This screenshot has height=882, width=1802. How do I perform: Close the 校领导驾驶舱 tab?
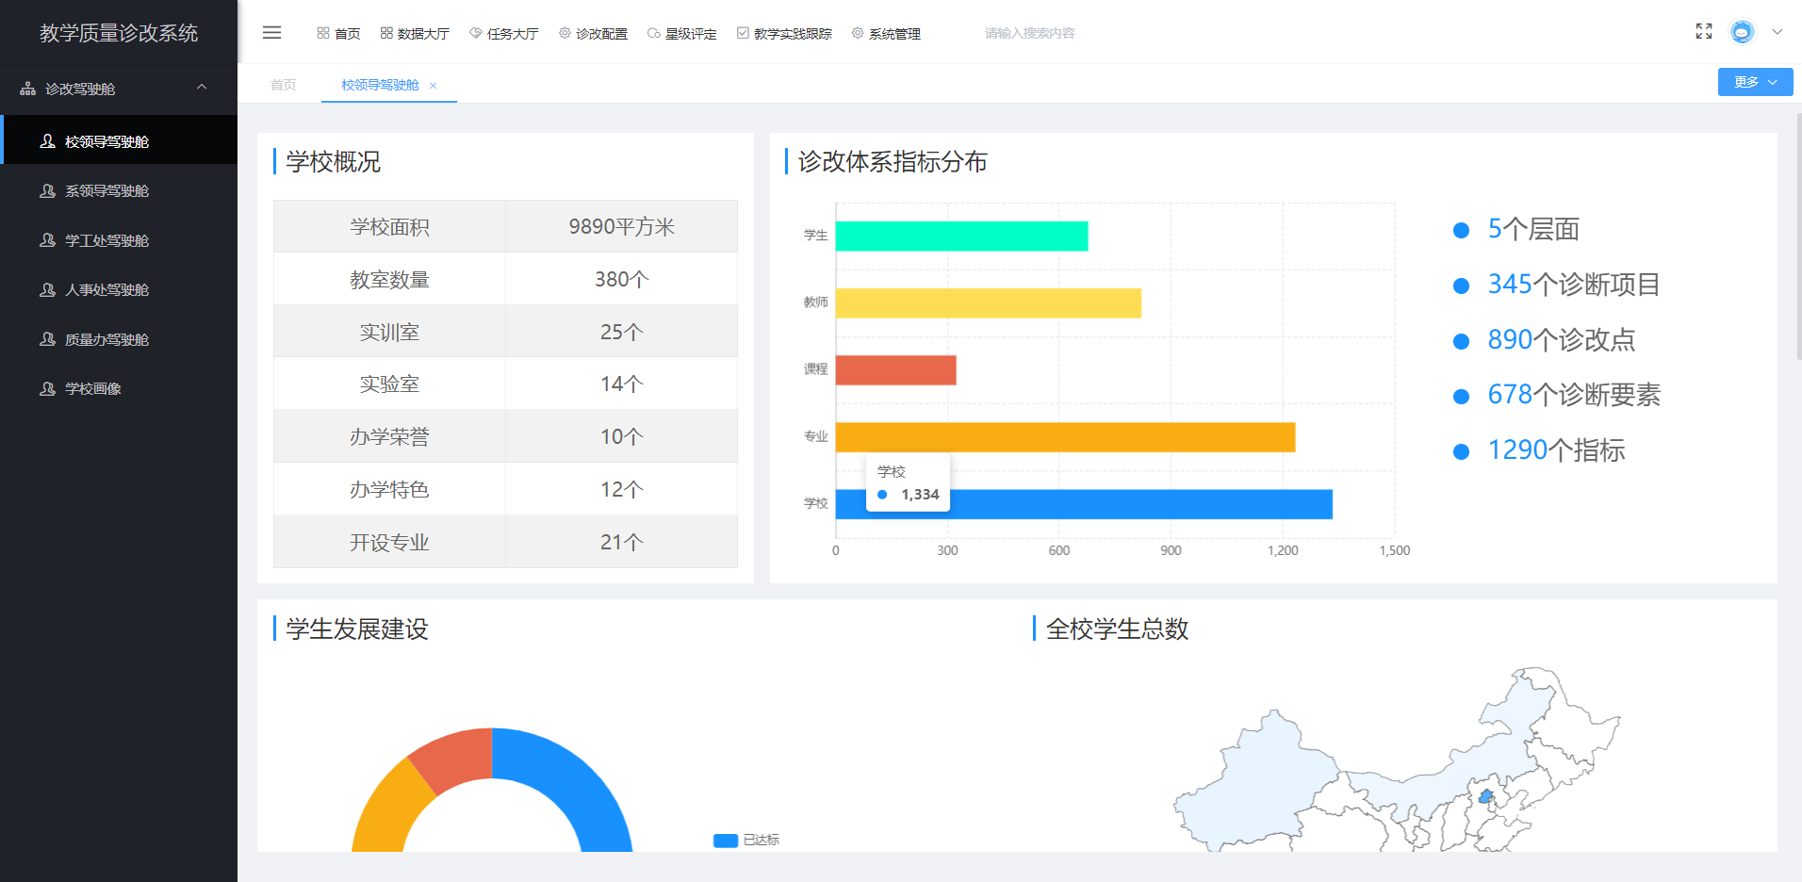point(434,86)
